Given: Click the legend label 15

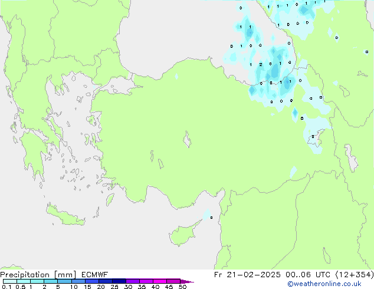Looking at the screenshot, I should pyautogui.click(x=87, y=287).
